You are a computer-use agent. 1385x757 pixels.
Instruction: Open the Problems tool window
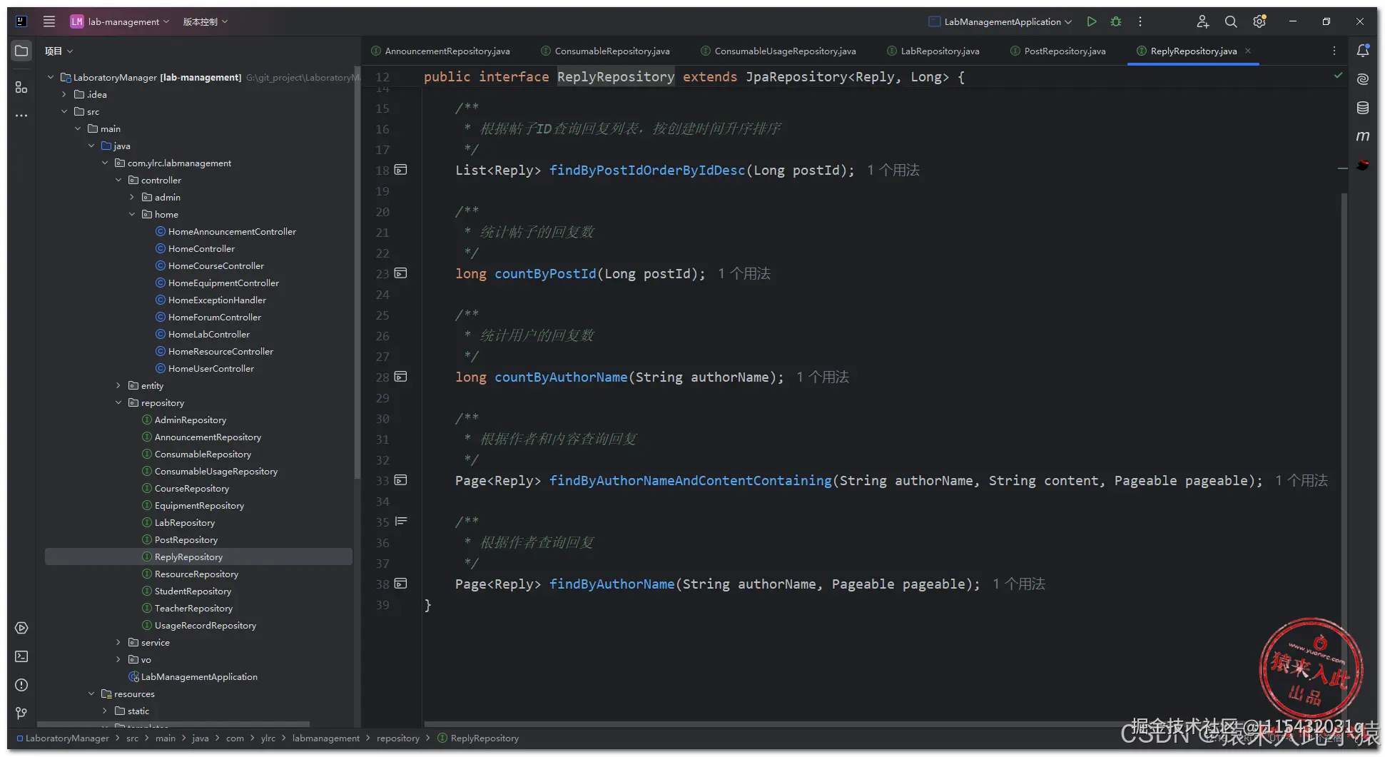click(x=21, y=685)
